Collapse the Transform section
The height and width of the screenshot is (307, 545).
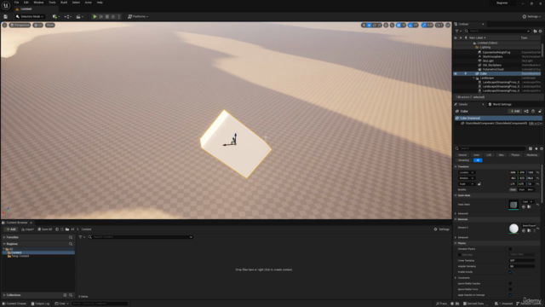(456, 167)
